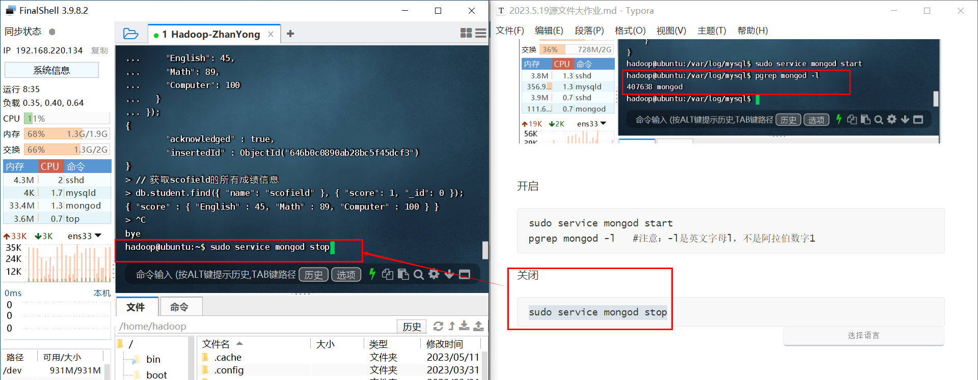Copy the IP address with 复制

click(x=99, y=50)
